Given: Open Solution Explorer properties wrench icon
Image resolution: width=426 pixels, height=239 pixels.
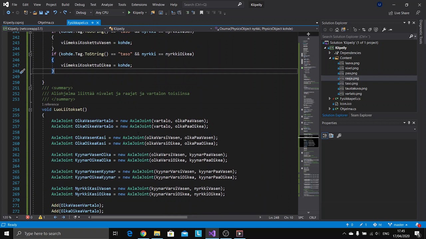Looking at the screenshot, I should (x=384, y=30).
